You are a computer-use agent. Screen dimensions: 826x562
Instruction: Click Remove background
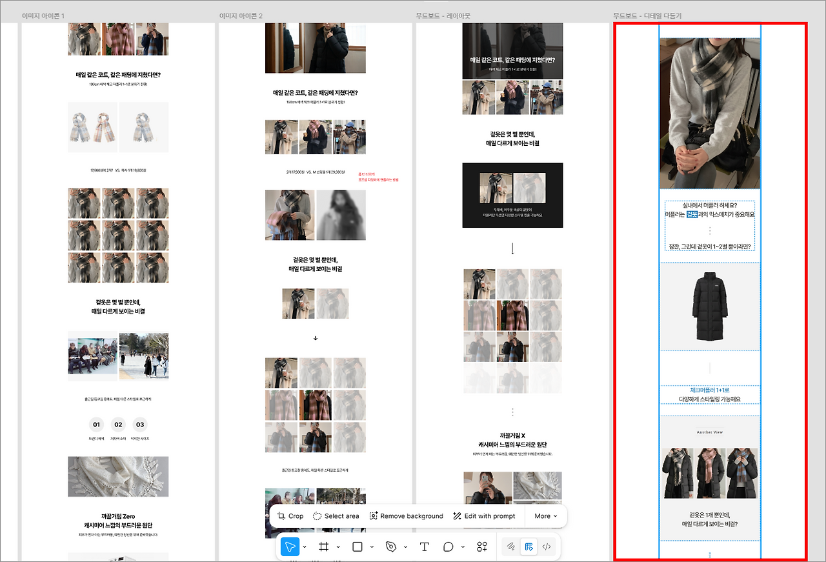point(406,516)
